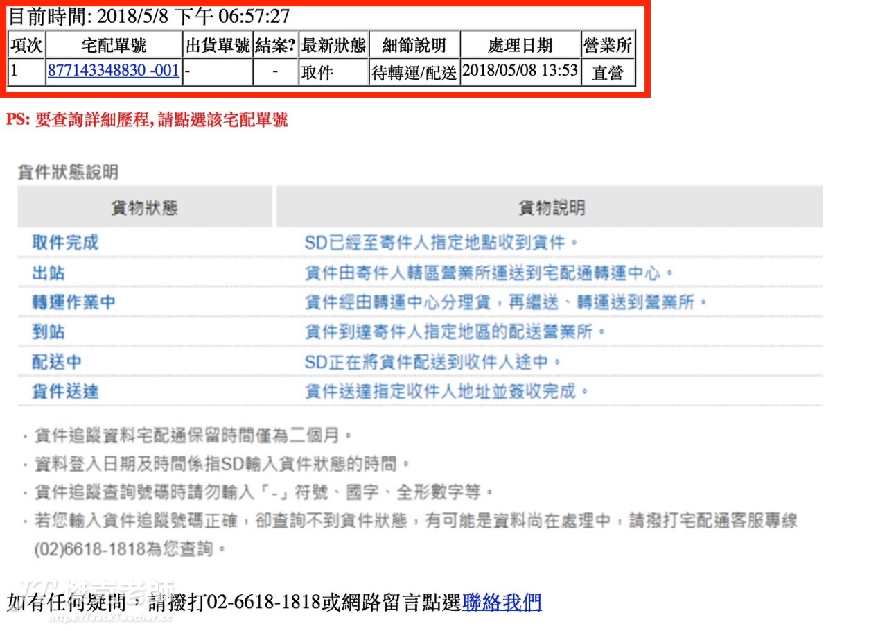Open tracking number 877143348830 -001 link
This screenshot has height=631, width=887.
[114, 71]
